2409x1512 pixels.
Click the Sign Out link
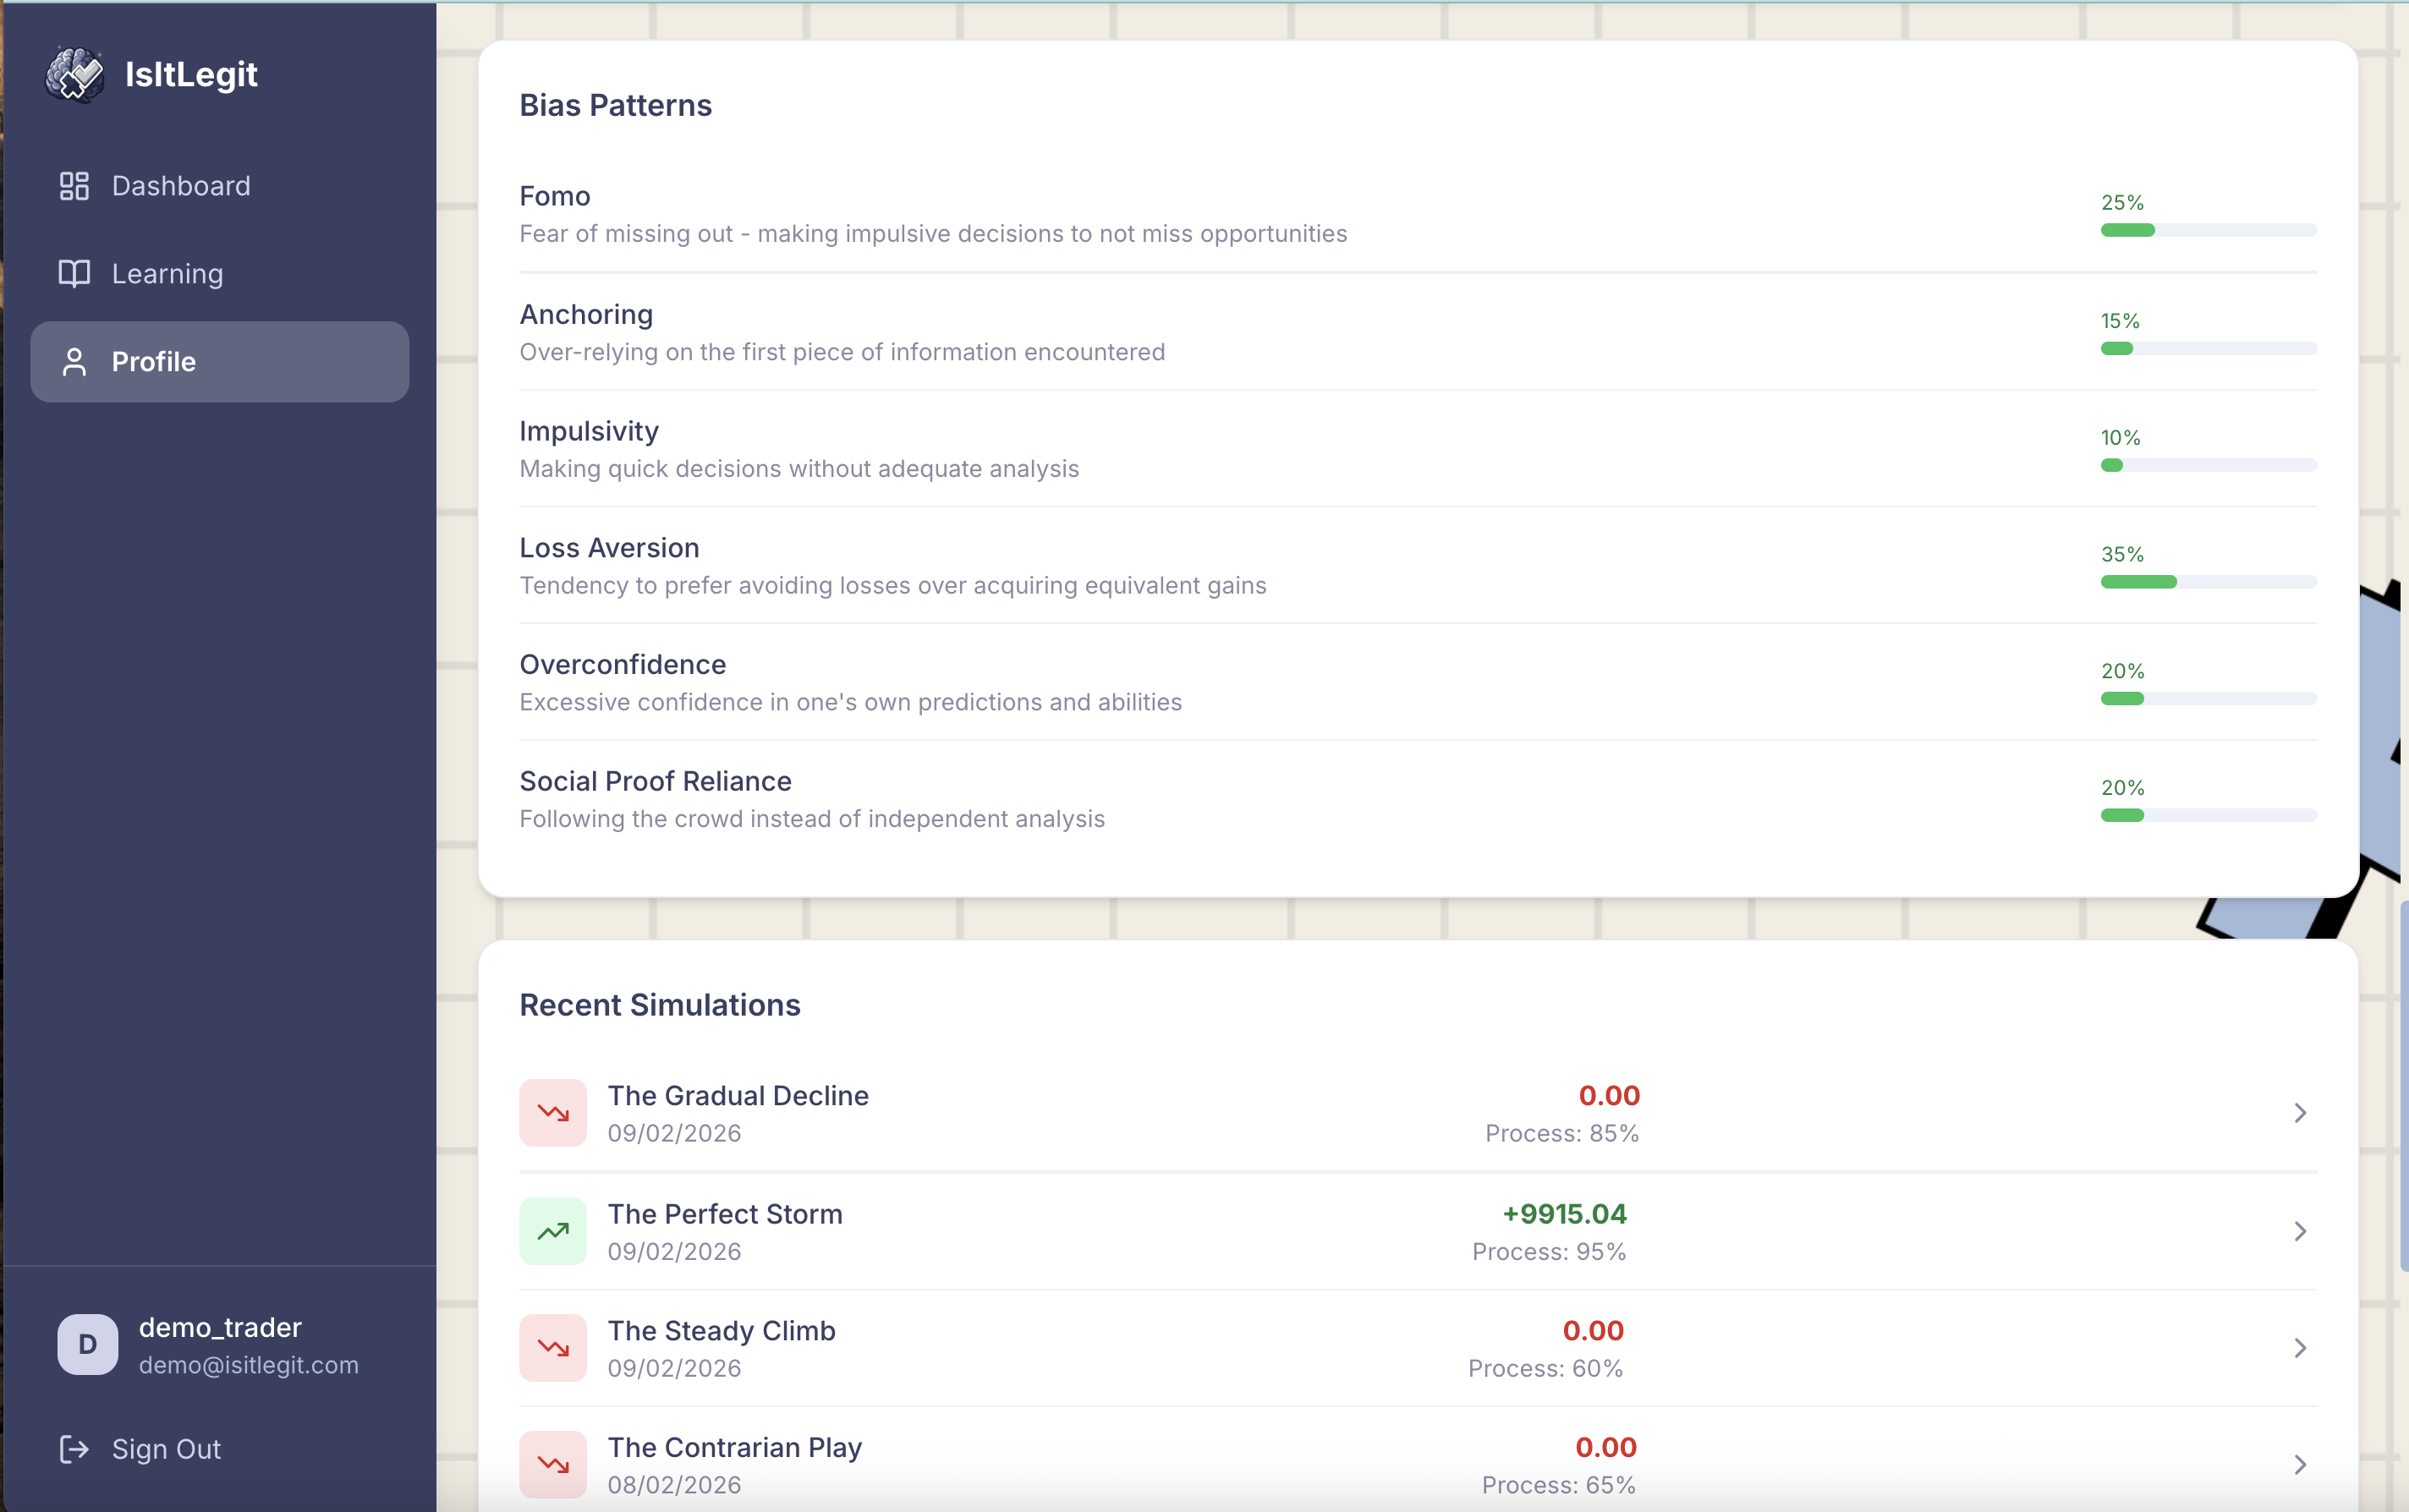pos(166,1449)
